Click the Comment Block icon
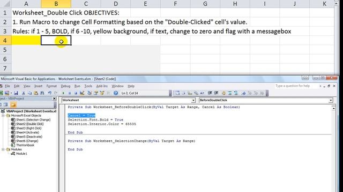The image size is (343, 192). tap(230, 93)
